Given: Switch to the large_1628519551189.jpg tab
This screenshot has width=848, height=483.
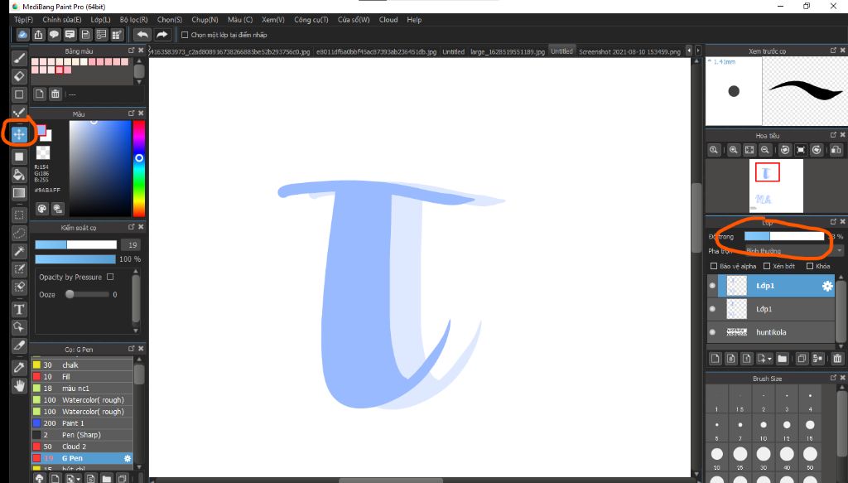Looking at the screenshot, I should (508, 52).
